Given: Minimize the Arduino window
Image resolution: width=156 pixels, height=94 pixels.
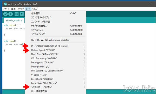Looking at the screenshot, I should click(149, 4).
